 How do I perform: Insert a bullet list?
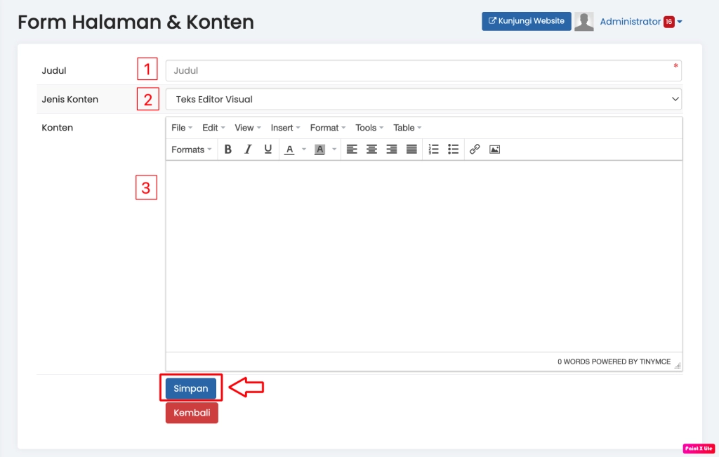click(453, 150)
